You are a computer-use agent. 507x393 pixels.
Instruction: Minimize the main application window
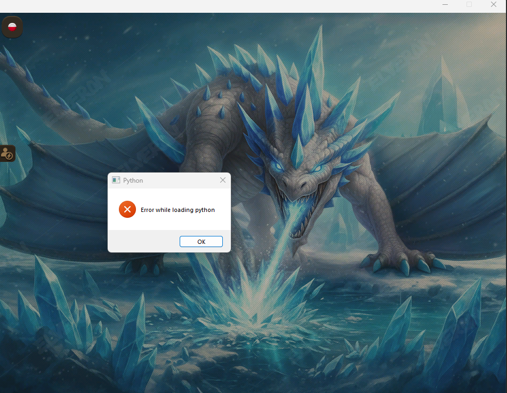[445, 5]
